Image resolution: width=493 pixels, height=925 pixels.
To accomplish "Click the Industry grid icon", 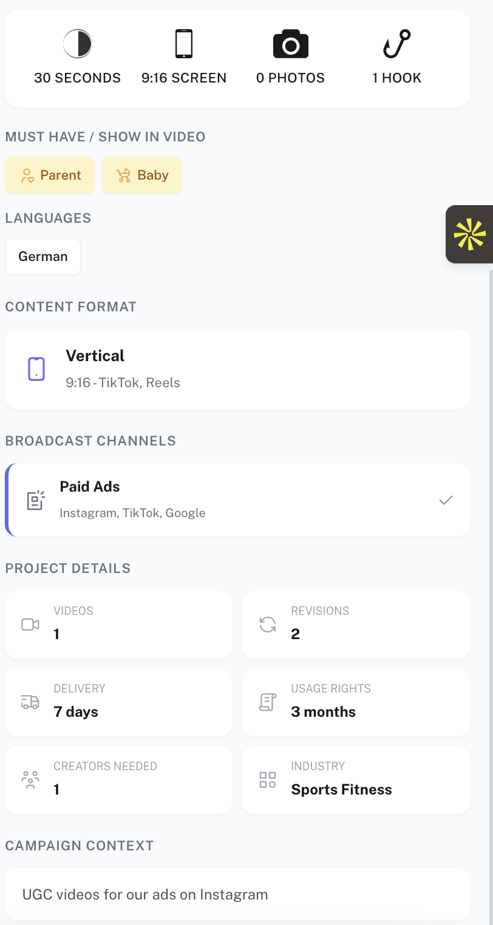I will (268, 780).
